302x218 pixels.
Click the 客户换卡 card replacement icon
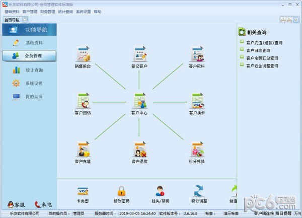[x=197, y=101]
